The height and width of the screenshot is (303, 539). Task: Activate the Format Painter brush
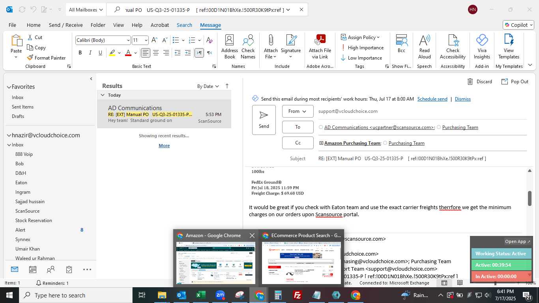coord(30,58)
